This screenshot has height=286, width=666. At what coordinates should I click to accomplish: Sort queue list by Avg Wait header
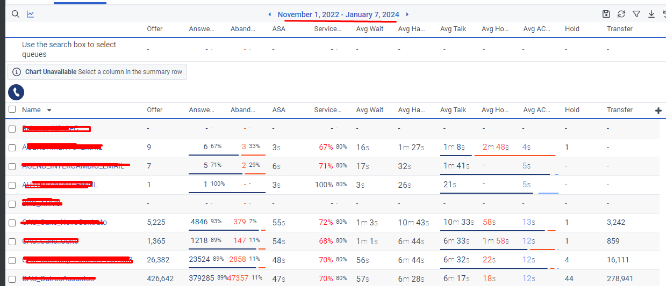click(x=370, y=109)
